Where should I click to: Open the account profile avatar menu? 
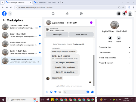[x=130, y=14]
